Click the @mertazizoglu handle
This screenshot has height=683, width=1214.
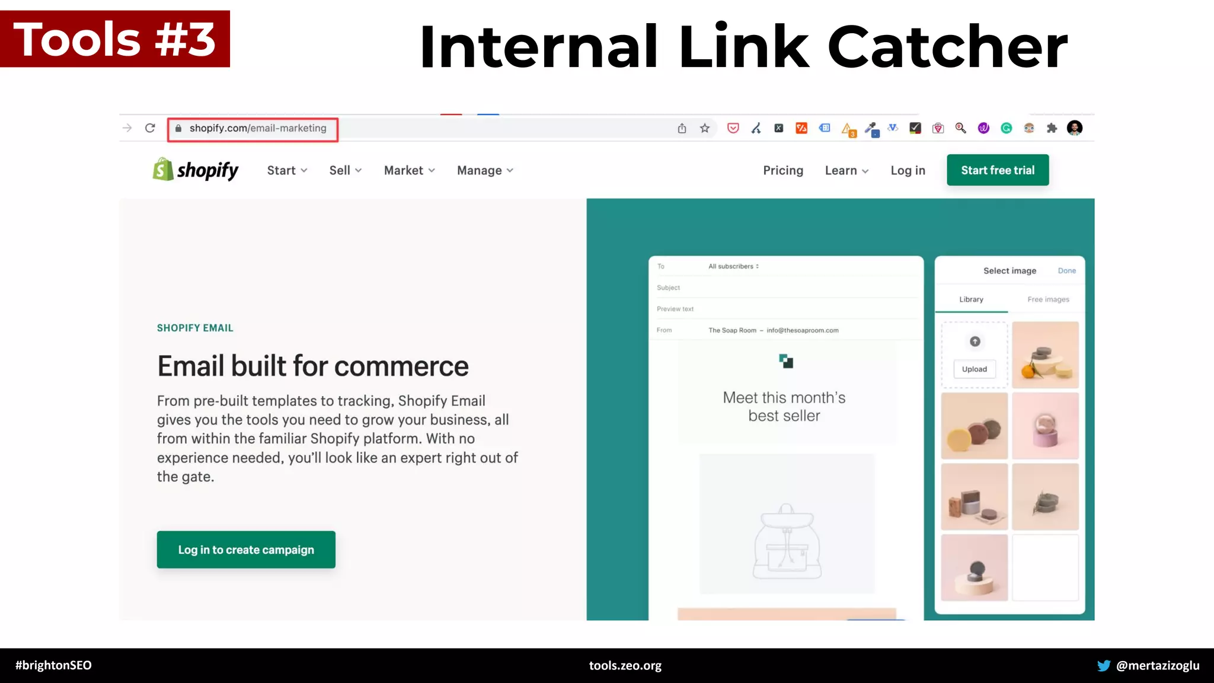[x=1158, y=665]
